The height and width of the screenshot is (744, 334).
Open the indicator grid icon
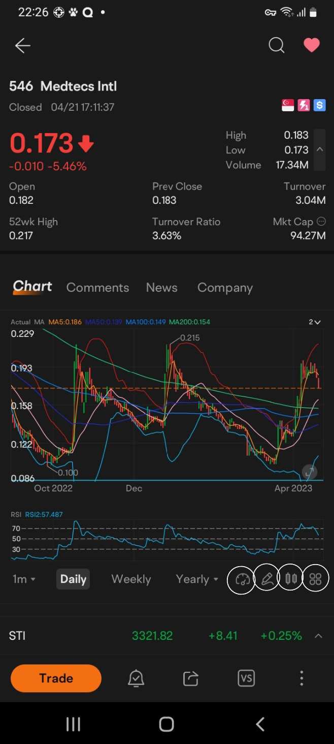tap(316, 578)
